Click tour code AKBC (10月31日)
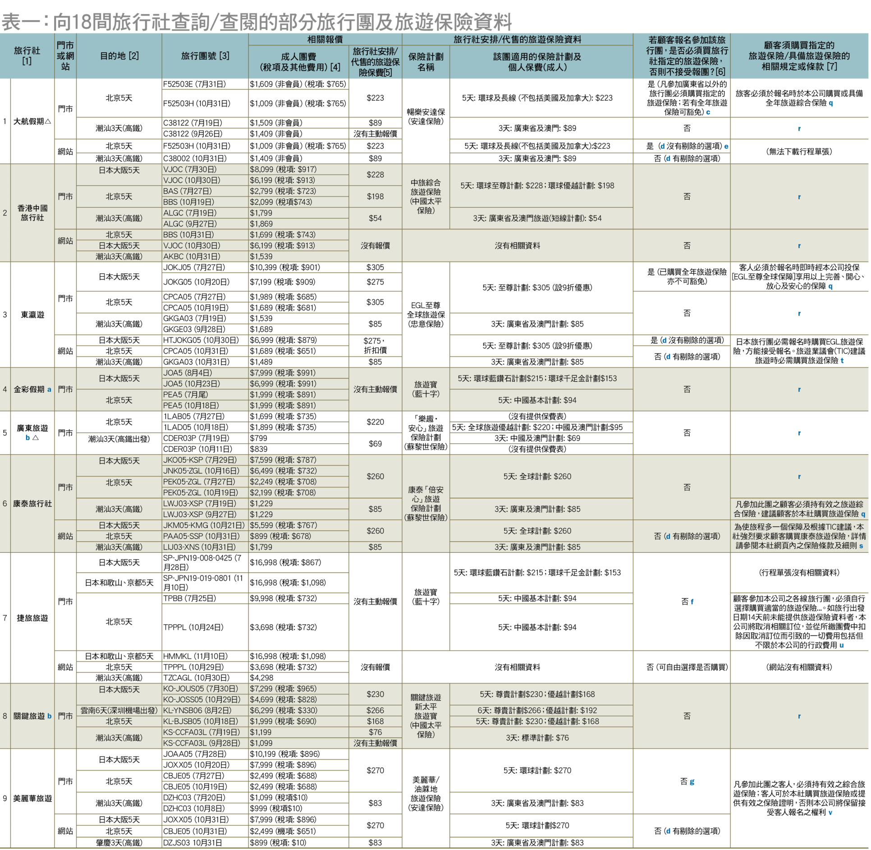The width and height of the screenshot is (871, 850). (x=192, y=257)
